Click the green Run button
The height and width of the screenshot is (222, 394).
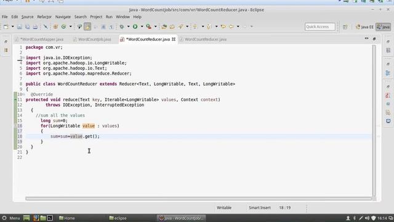[135, 27]
